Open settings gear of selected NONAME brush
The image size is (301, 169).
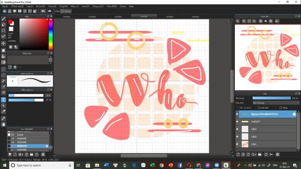coord(47,146)
